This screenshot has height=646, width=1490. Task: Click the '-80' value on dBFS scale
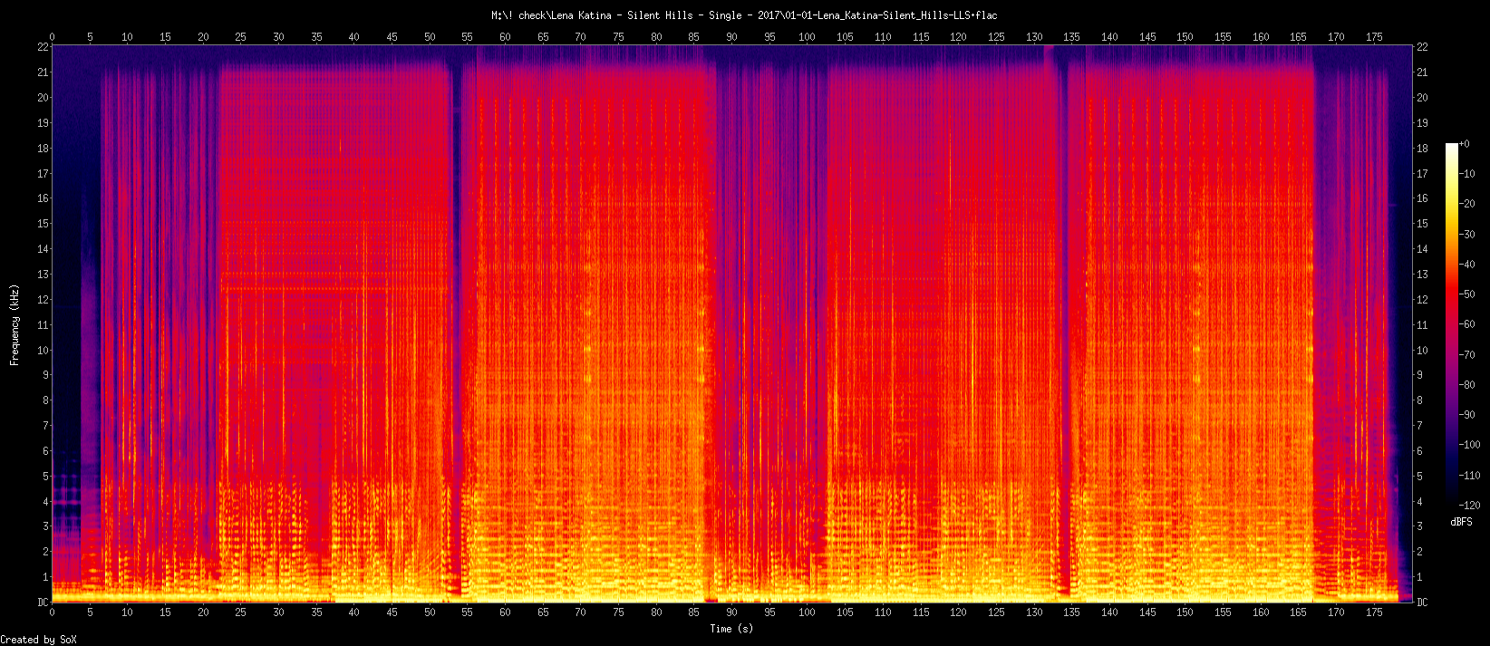coord(1466,385)
